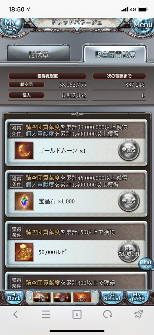The height and width of the screenshot is (335, 154).
Task: Tap the item shortcut showing 7689
Action: (82, 298)
